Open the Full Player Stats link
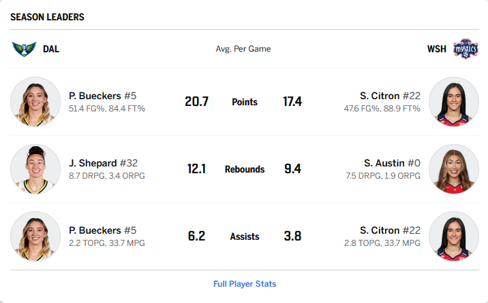The height and width of the screenshot is (303, 488). tap(245, 284)
